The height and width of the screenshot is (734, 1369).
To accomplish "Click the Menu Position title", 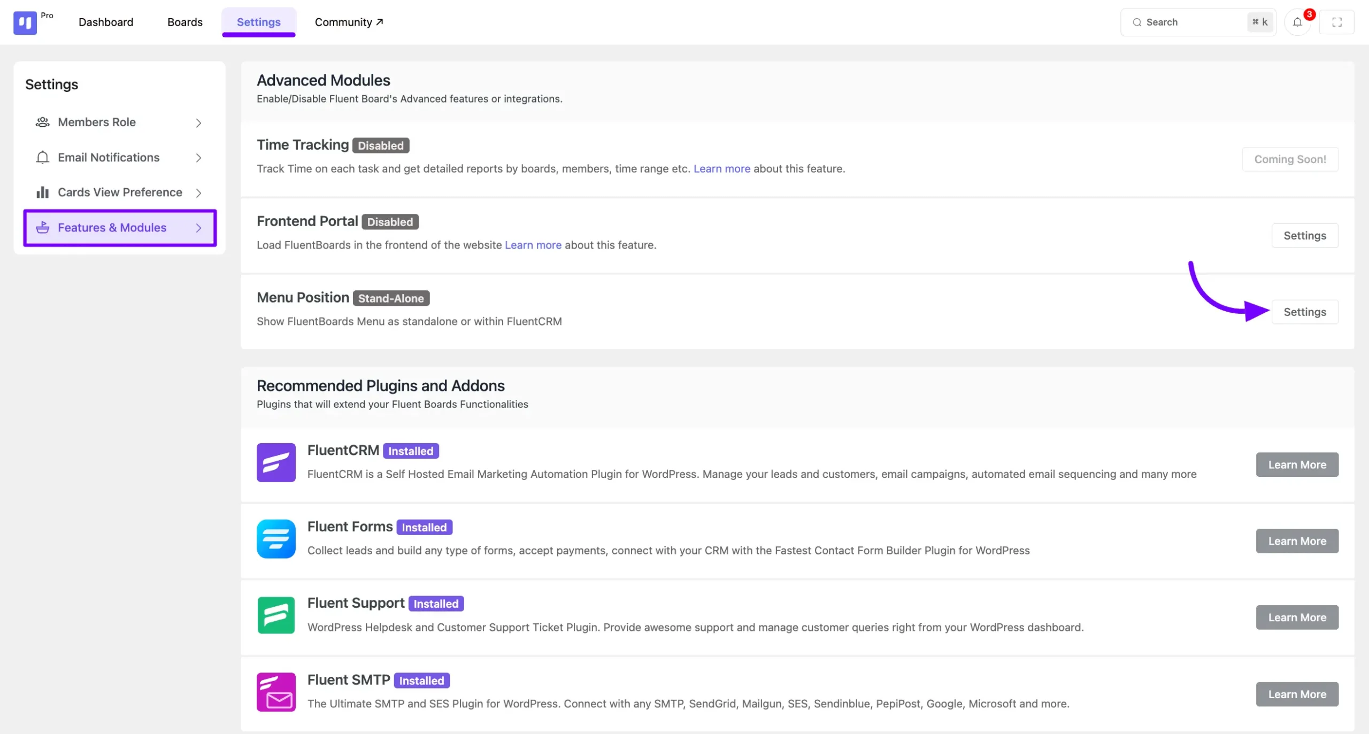I will tap(303, 298).
